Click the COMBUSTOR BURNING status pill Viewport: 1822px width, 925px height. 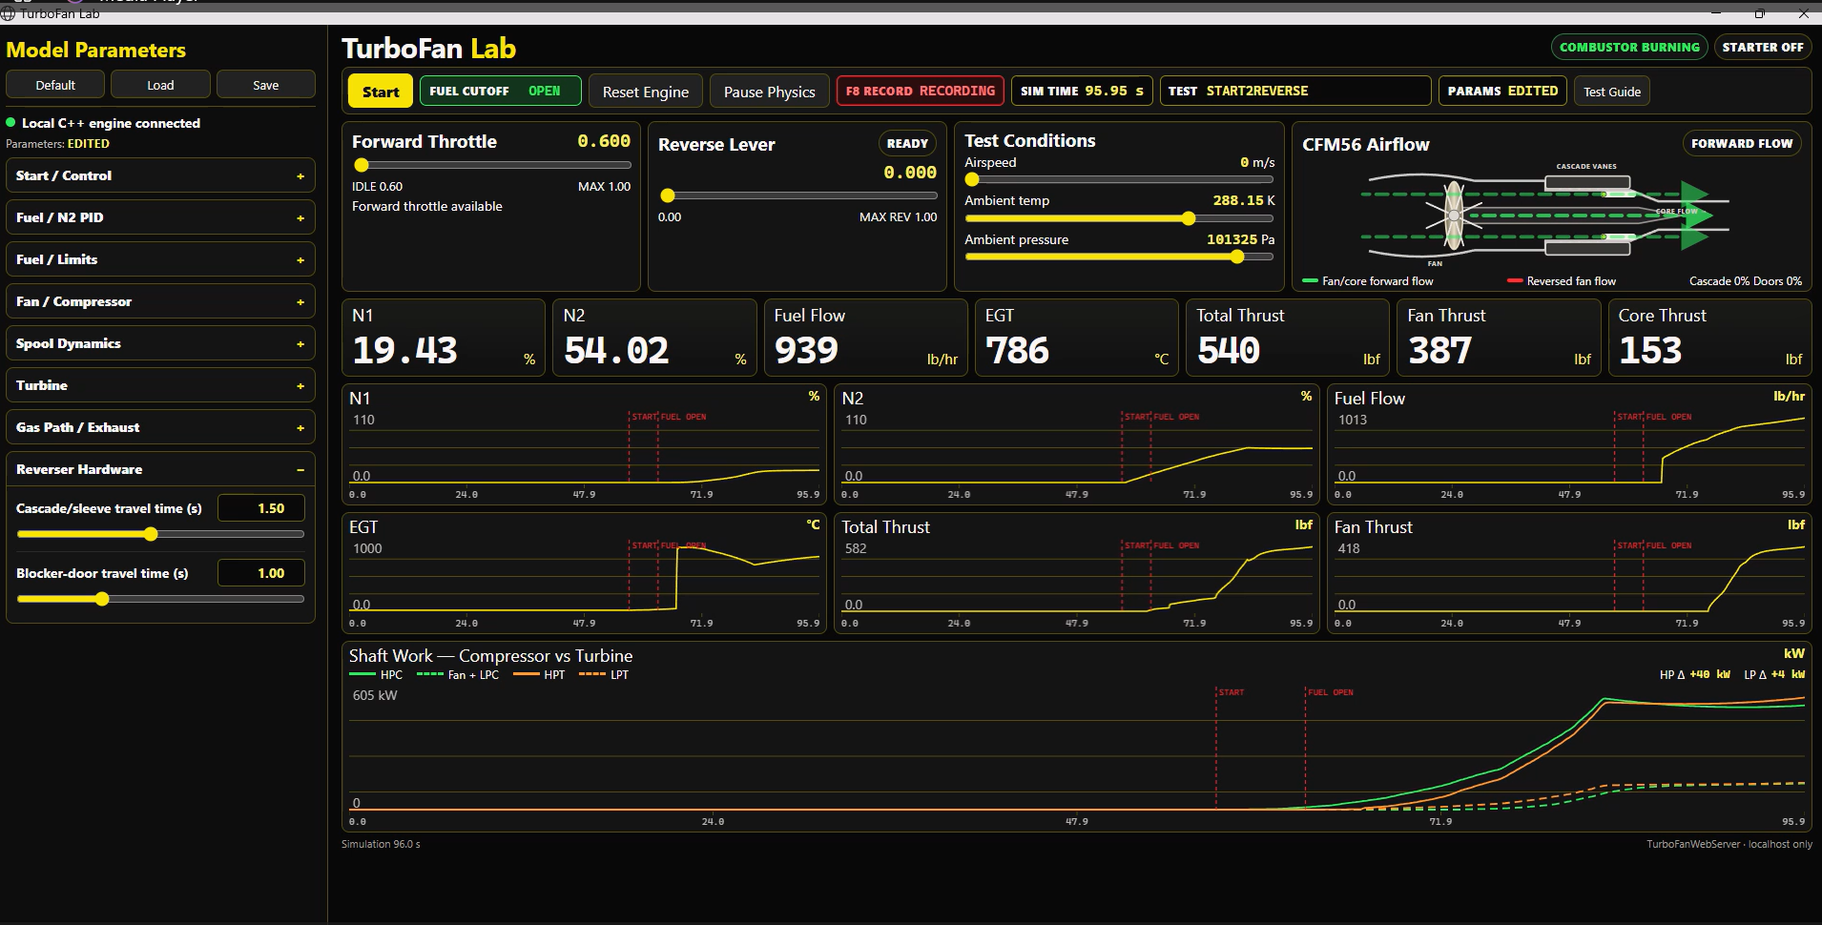(1629, 47)
